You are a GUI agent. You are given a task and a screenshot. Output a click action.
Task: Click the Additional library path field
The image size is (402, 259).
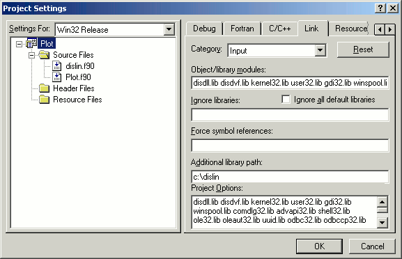pos(290,177)
